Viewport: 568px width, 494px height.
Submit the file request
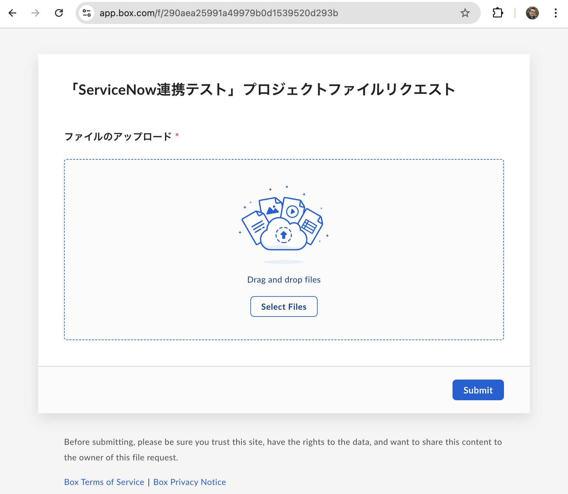478,390
